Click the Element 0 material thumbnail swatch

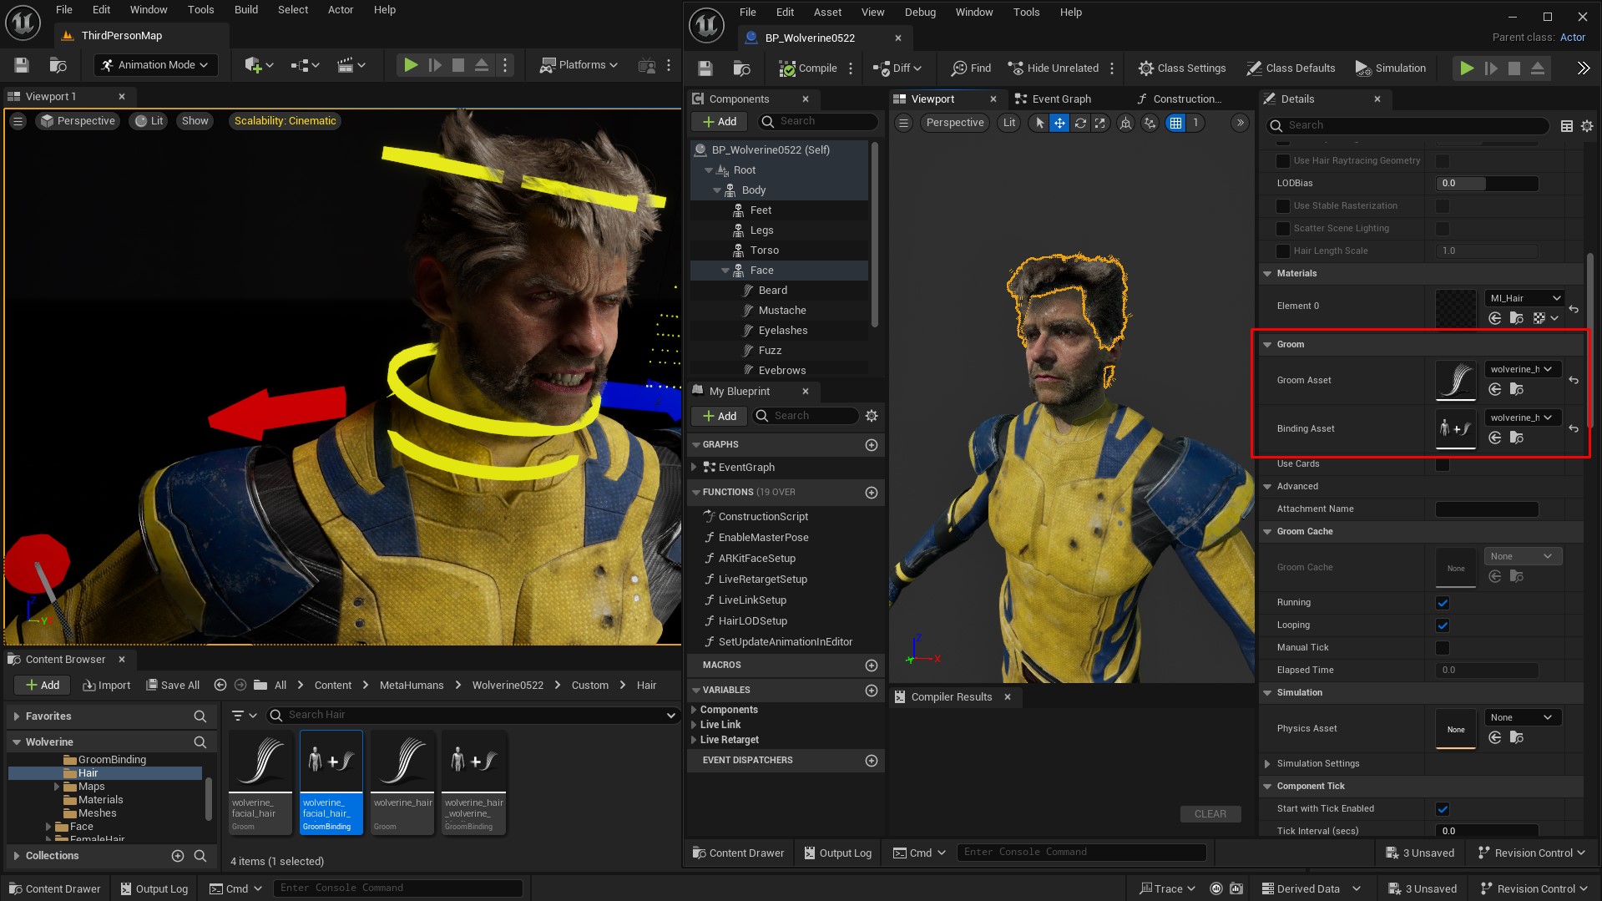coord(1455,307)
